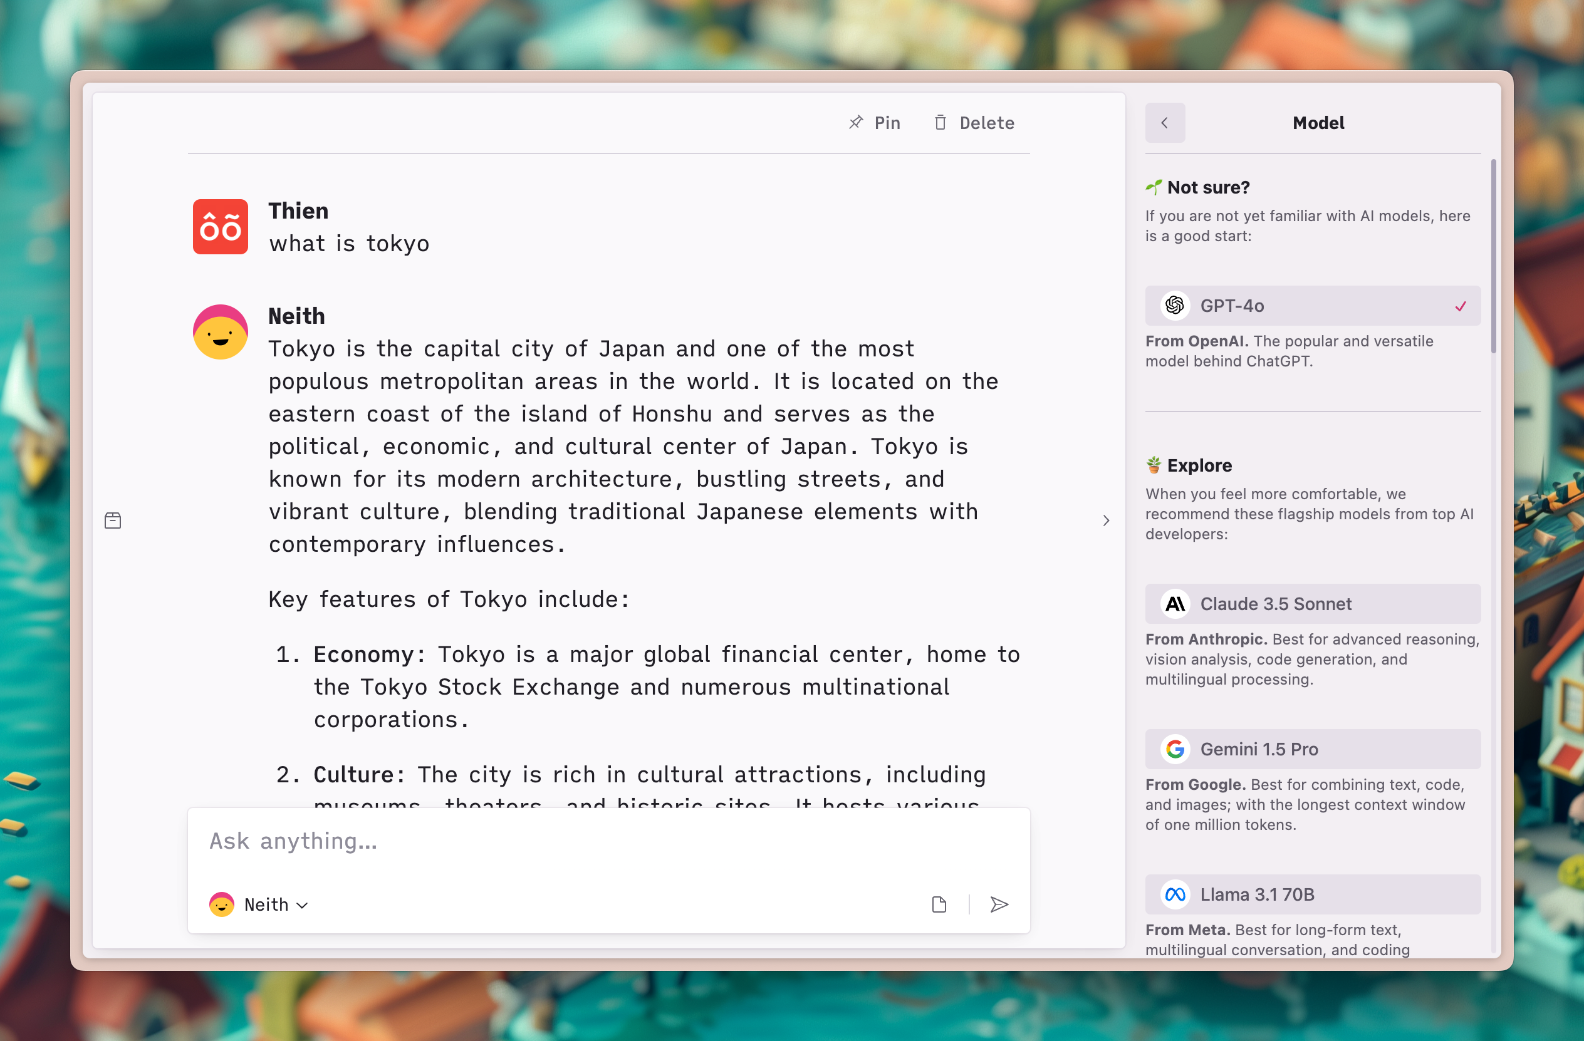Image resolution: width=1584 pixels, height=1041 pixels.
Task: Go back from the Model panel
Action: (1165, 123)
